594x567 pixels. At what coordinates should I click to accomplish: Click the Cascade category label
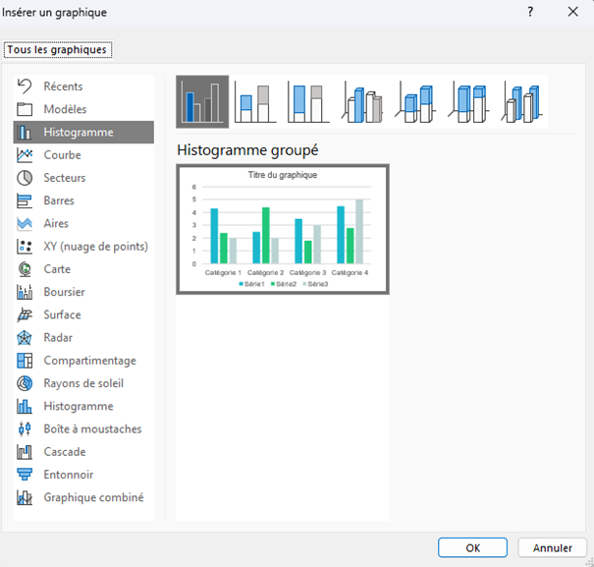click(x=65, y=452)
